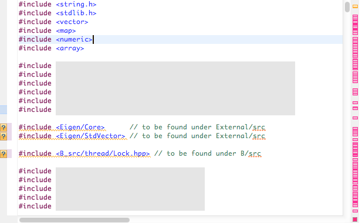The height and width of the screenshot is (223, 362).
Task: Click the yellow warning indicator atop overview ruler
Action: point(355,6)
